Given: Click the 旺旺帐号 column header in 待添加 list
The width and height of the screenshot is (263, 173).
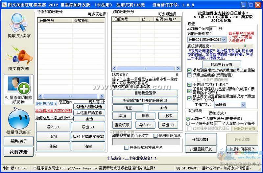Looking at the screenshot, I should tap(55, 20).
